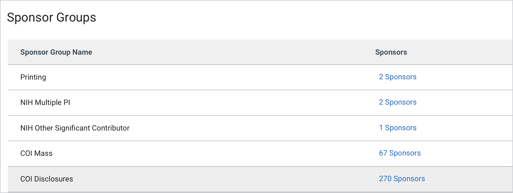Image resolution: width=513 pixels, height=193 pixels.
Task: Click the Printing group name
Action: pyautogui.click(x=33, y=77)
